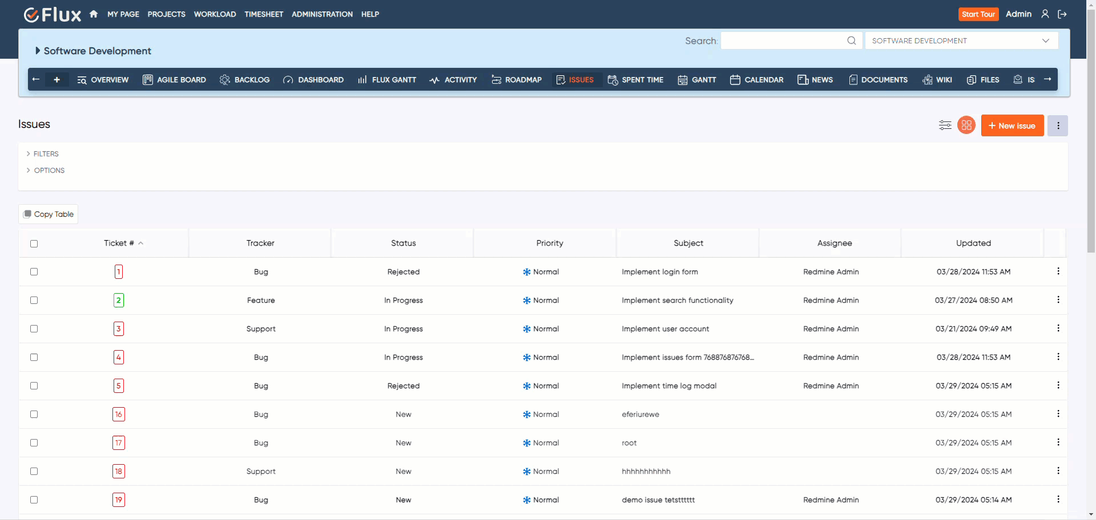Switch to the orange grid view icon
Viewport: 1096px width, 520px height.
pyautogui.click(x=966, y=125)
